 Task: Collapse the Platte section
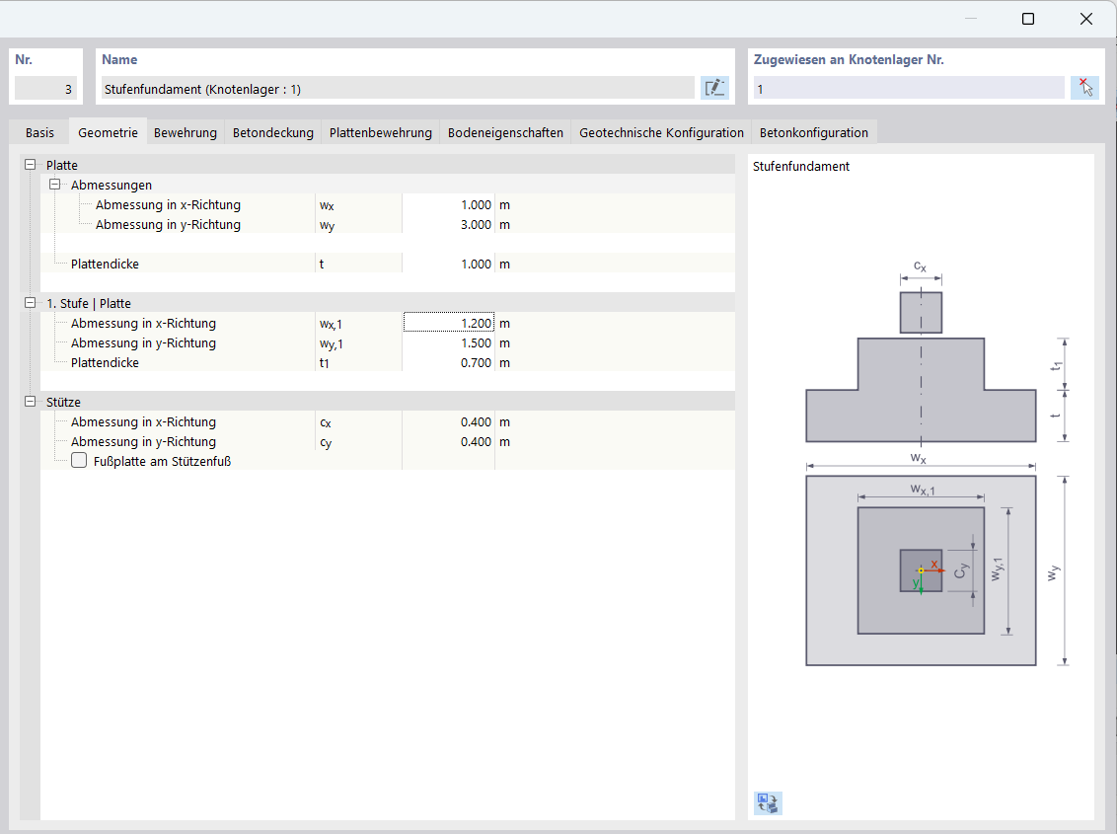30,165
